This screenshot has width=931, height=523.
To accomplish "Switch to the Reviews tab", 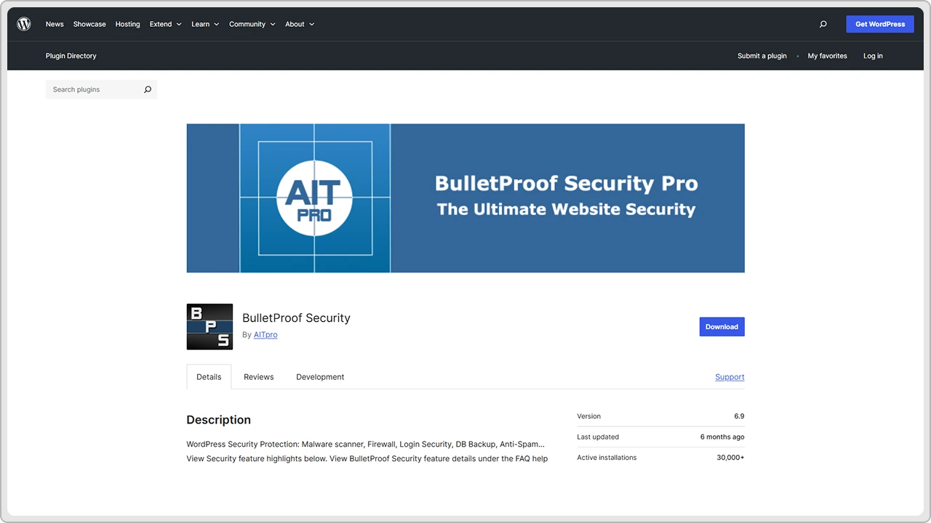I will coord(258,376).
